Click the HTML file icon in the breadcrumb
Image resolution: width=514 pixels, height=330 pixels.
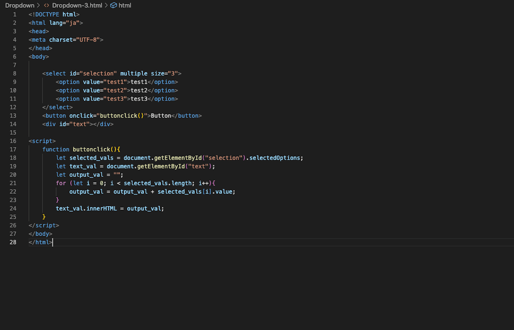pos(46,5)
